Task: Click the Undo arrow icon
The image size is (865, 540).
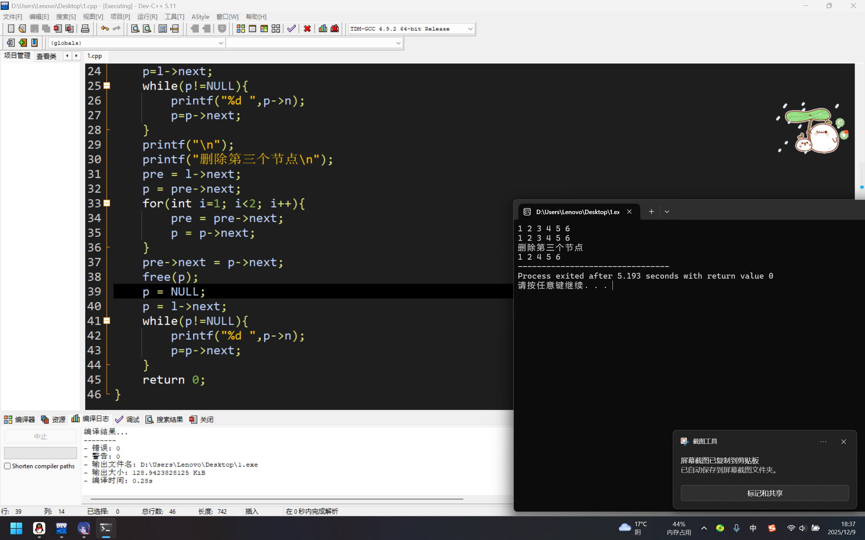Action: tap(104, 29)
